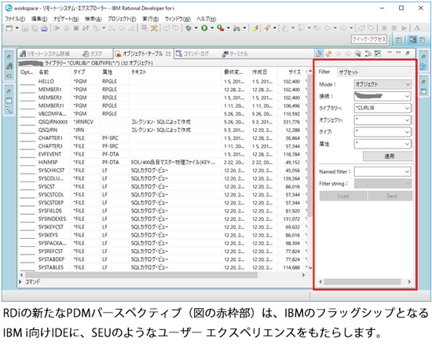
Task: Click the table horizontal scrollbar
Action: (x=141, y=275)
